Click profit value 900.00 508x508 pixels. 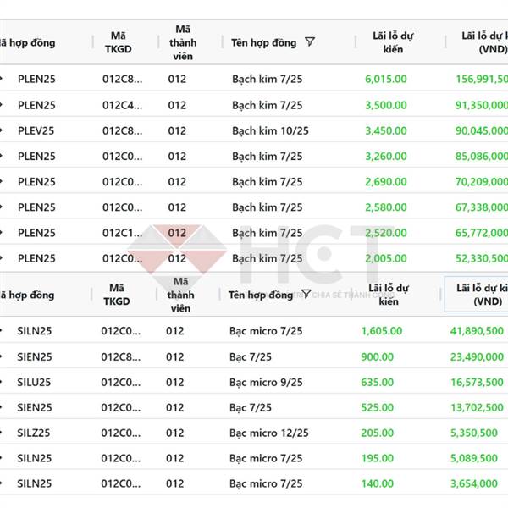pos(377,356)
